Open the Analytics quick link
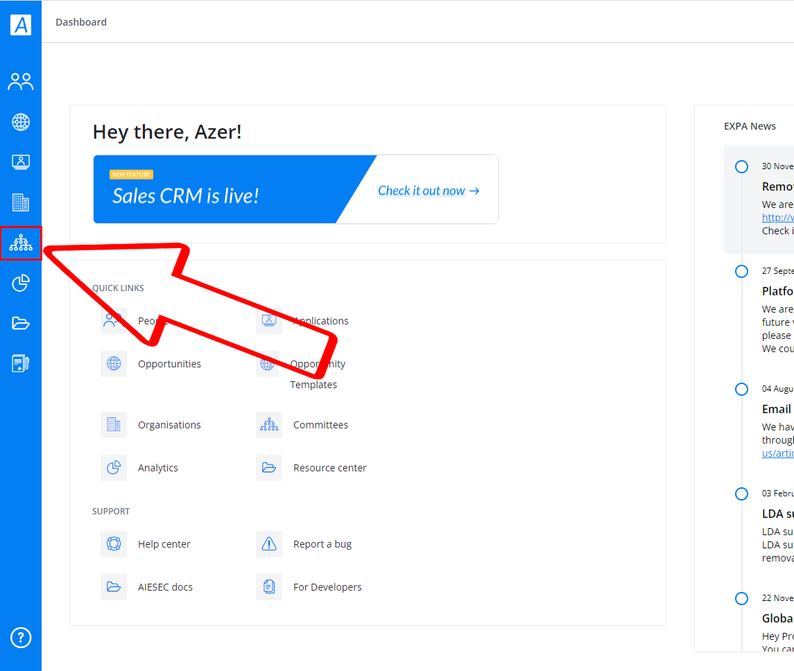Image resolution: width=794 pixels, height=671 pixels. (158, 468)
